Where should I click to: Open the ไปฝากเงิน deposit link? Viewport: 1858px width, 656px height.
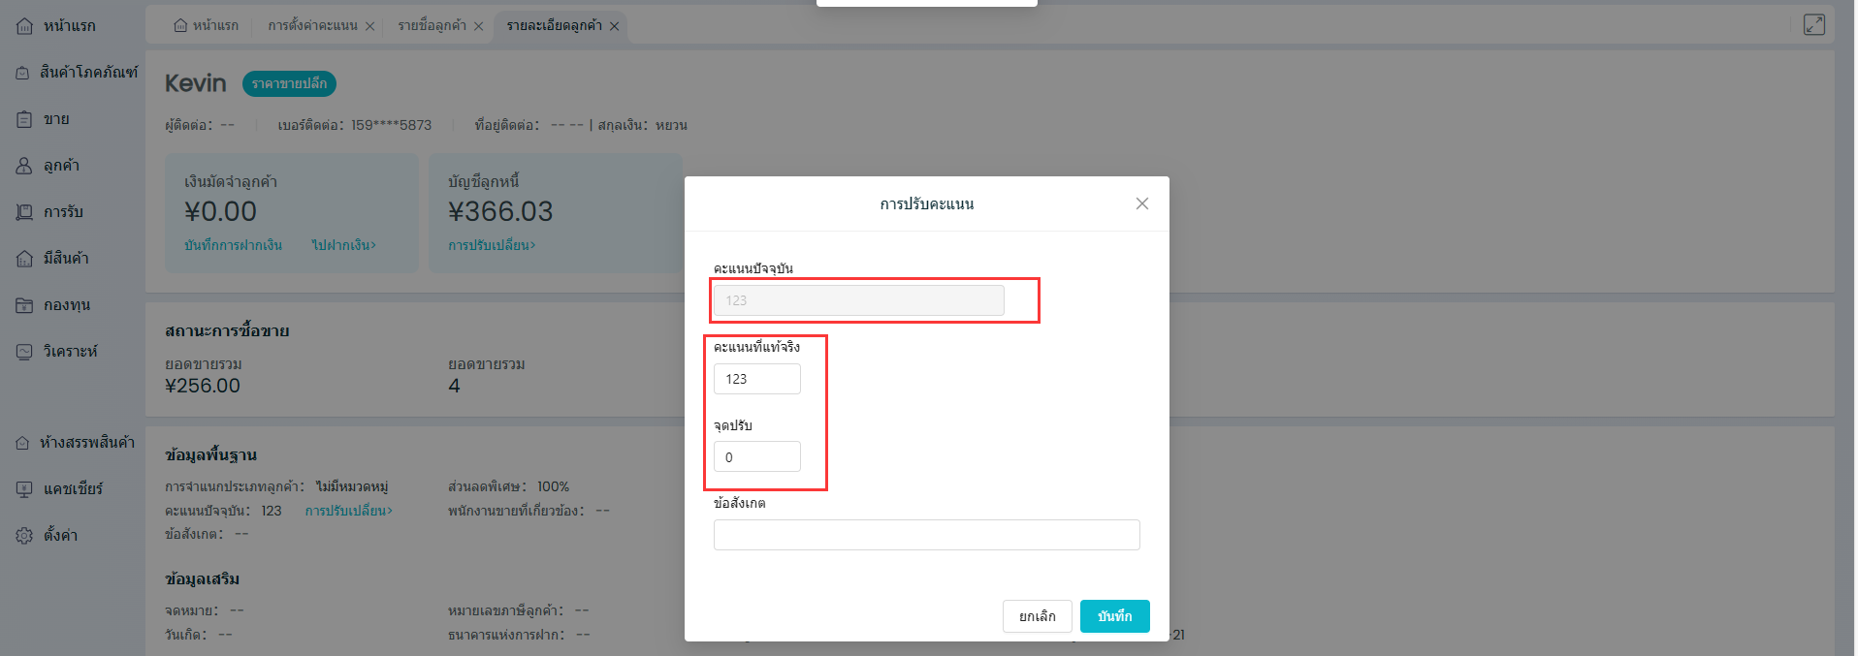pyautogui.click(x=343, y=245)
